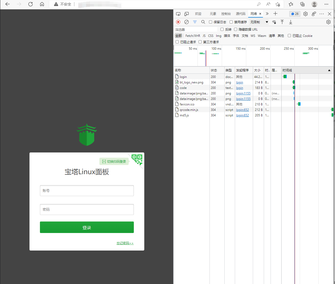Filter requests by Img type
This screenshot has width=335, height=284.
[219, 36]
